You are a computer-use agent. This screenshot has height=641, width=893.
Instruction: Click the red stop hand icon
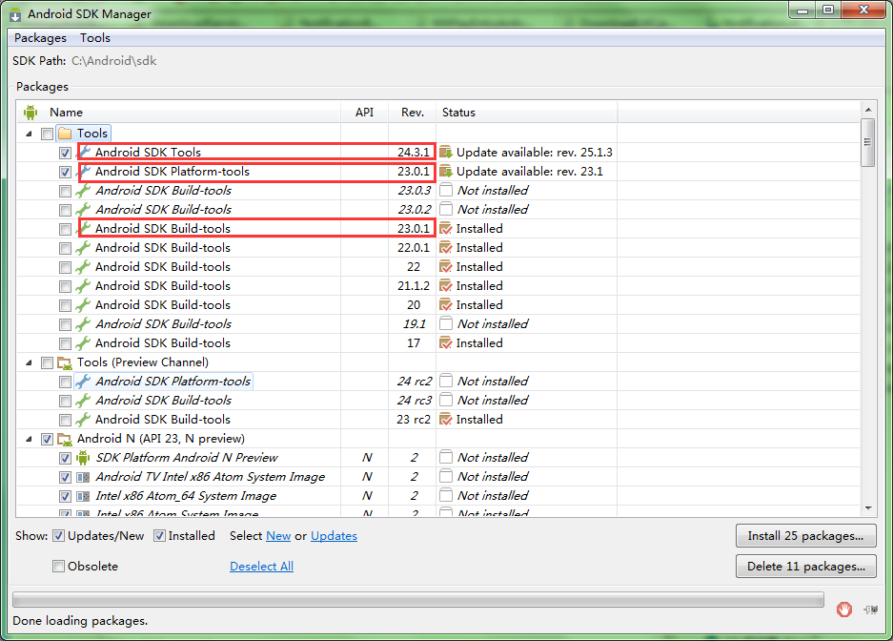[844, 610]
